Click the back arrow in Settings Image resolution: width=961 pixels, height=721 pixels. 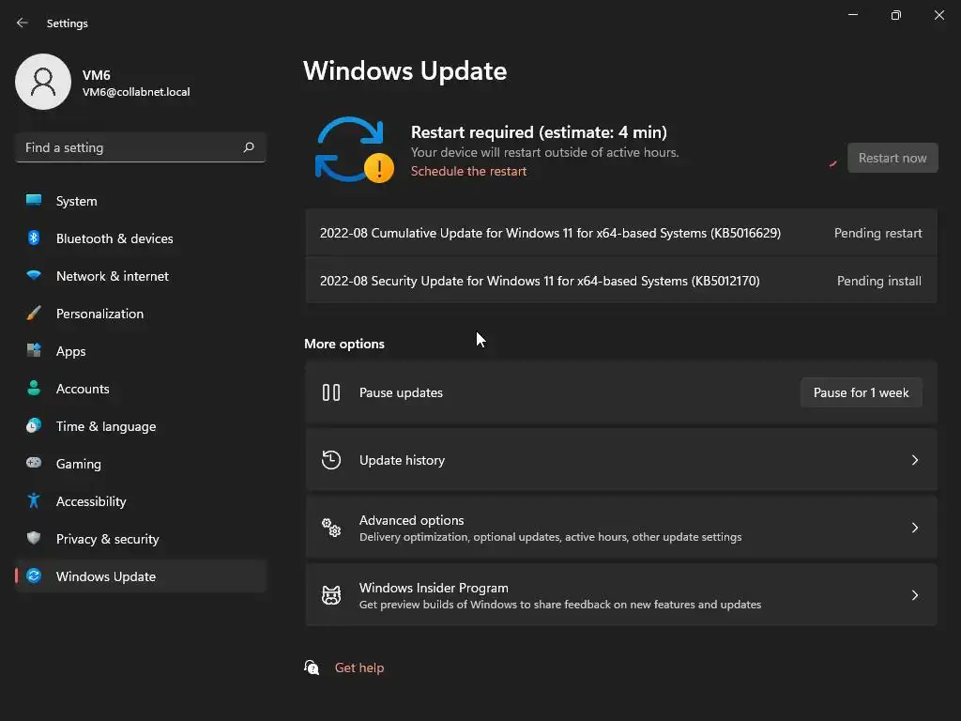click(23, 23)
